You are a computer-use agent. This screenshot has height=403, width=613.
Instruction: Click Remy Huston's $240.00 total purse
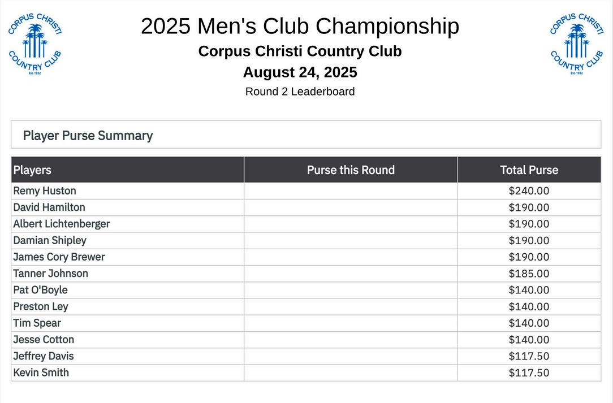tap(529, 190)
